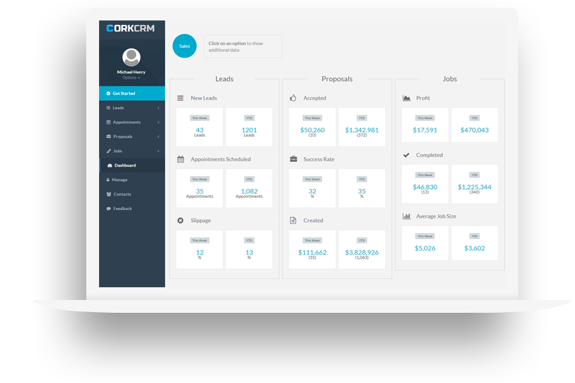The width and height of the screenshot is (575, 383).
Task: Click the Appointments Scheduled calendar icon
Action: [180, 160]
